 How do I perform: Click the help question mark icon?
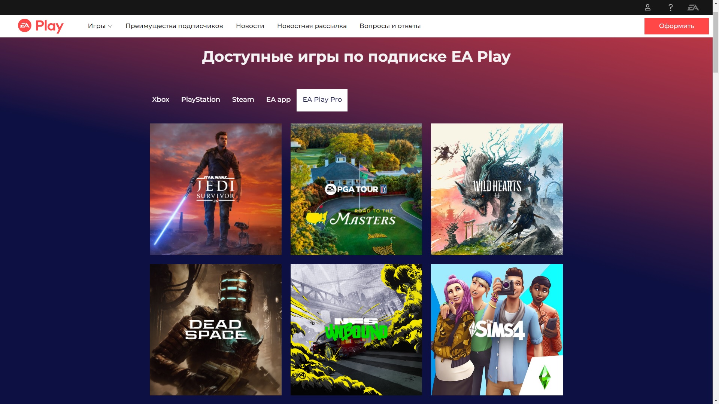pyautogui.click(x=670, y=7)
